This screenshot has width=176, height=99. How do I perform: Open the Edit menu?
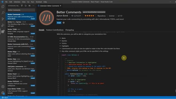click(x=11, y=2)
